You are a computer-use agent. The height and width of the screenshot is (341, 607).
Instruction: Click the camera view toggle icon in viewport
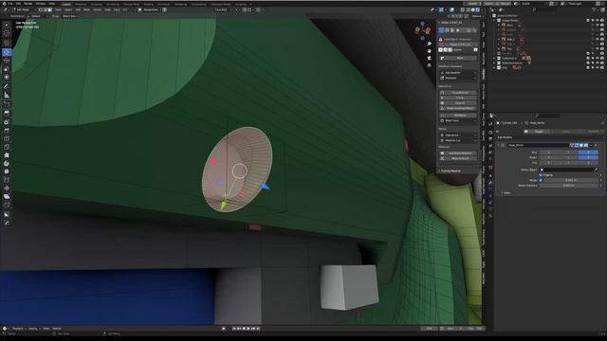pos(429,58)
